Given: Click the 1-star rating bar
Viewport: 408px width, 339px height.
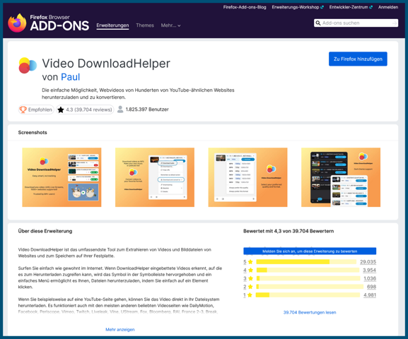Looking at the screenshot, I should tap(308, 295).
